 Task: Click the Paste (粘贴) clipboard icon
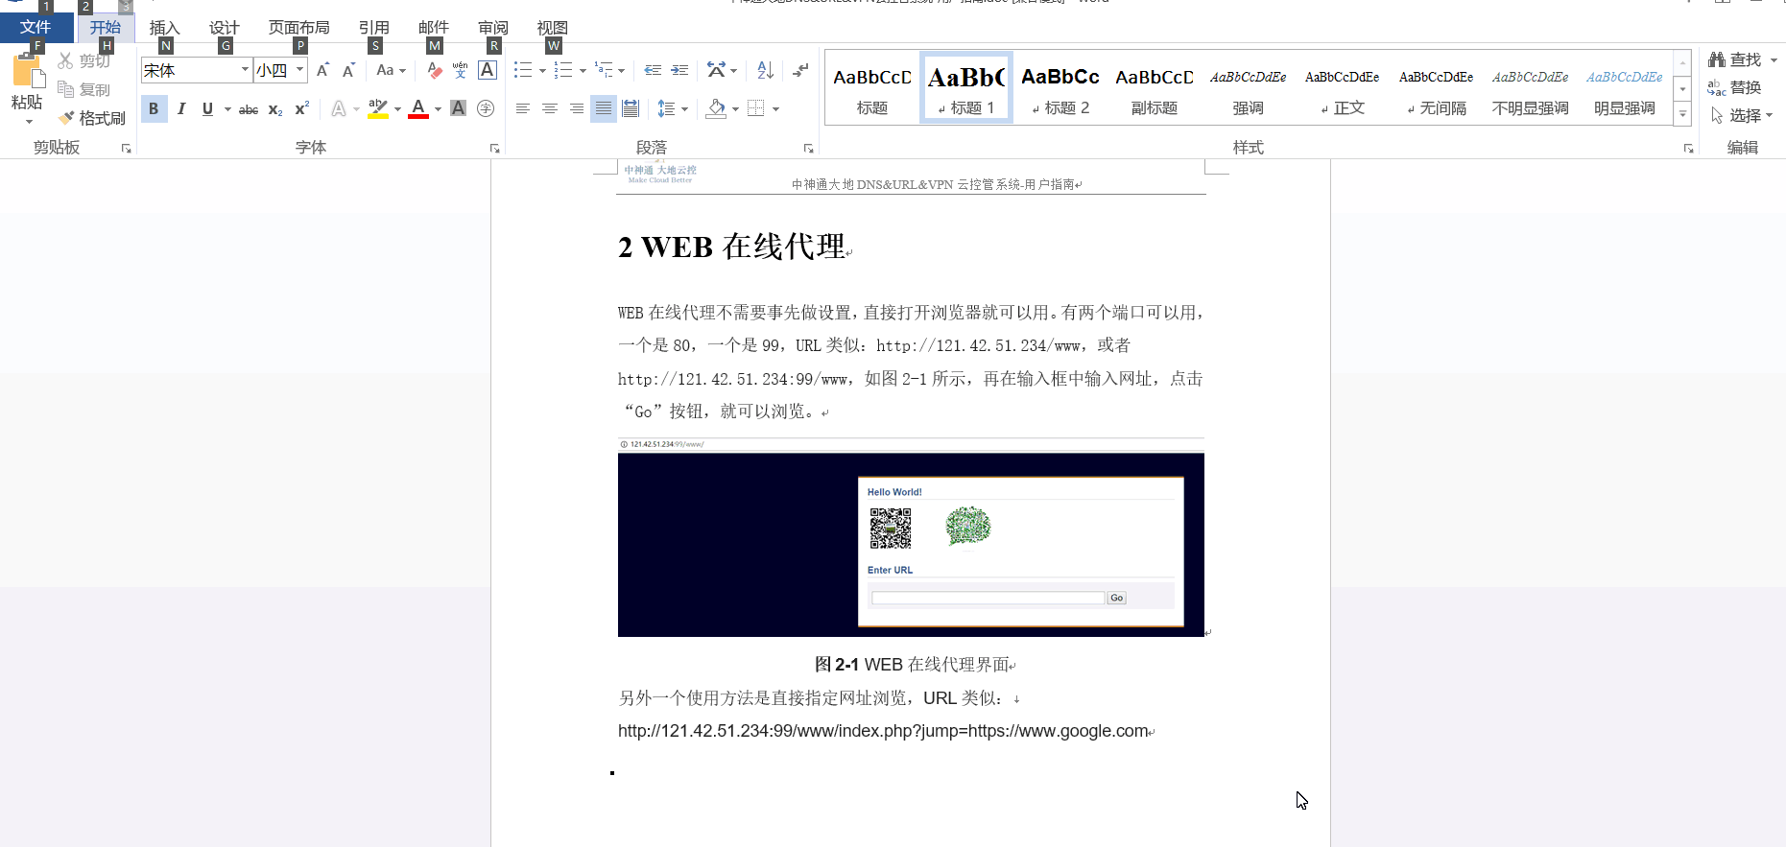coord(27,72)
